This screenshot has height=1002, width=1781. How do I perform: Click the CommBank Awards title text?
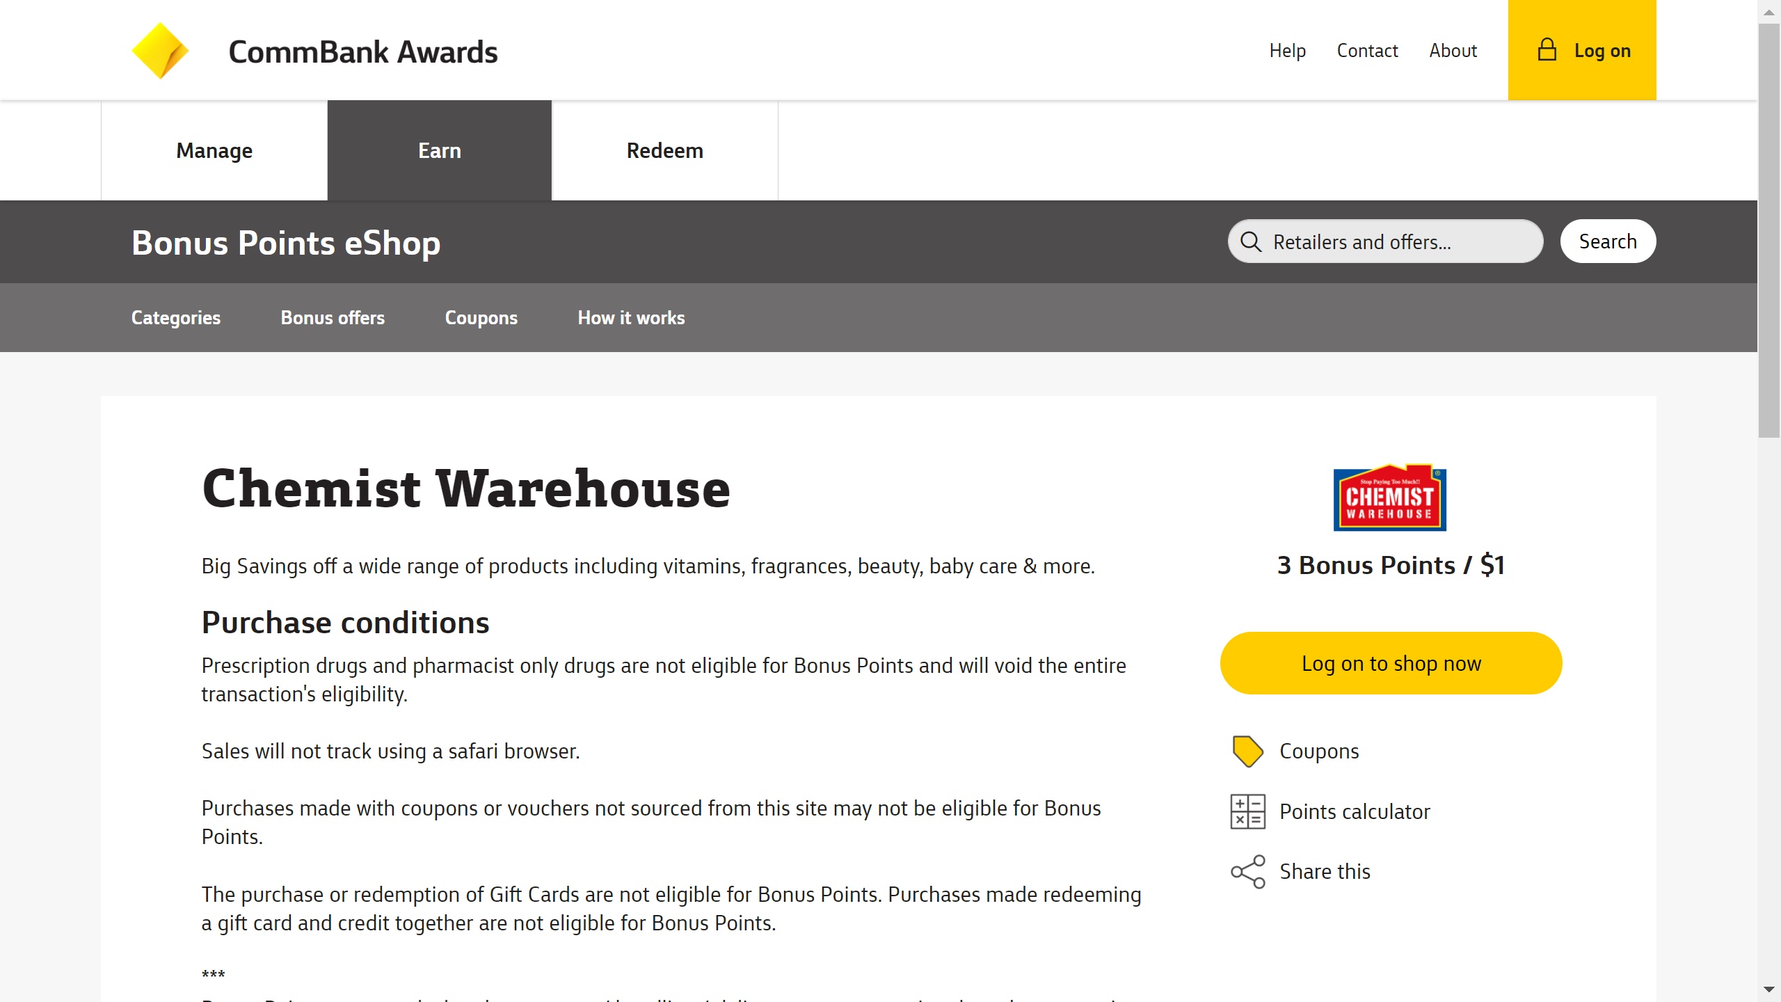(x=363, y=52)
